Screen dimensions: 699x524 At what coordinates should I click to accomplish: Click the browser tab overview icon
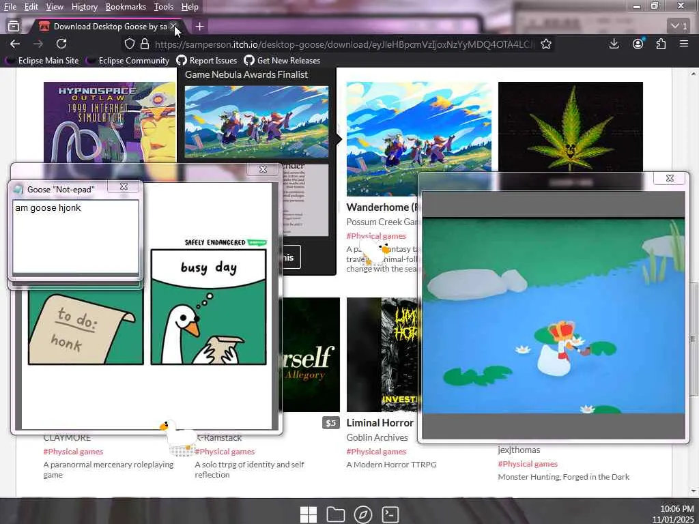[x=14, y=27]
